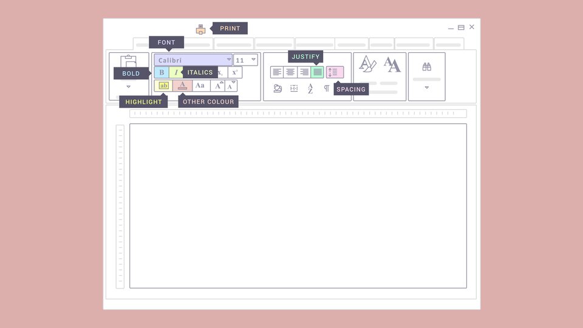The width and height of the screenshot is (583, 328).
Task: Click the paint bucket shading icon
Action: [x=278, y=88]
